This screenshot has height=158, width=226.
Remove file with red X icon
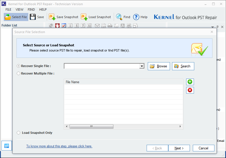coord(190,90)
